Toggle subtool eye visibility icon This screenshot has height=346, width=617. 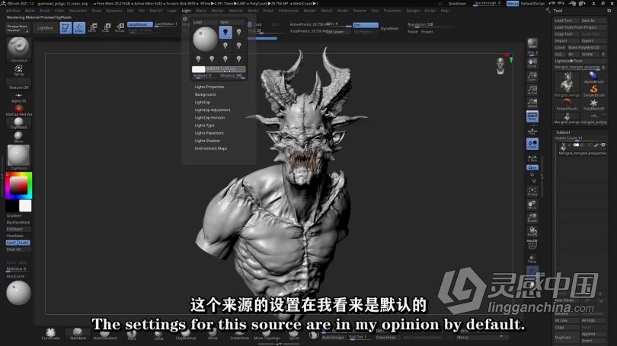[x=603, y=145]
